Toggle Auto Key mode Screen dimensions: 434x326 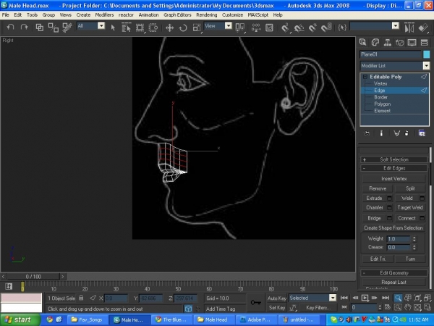click(277, 298)
